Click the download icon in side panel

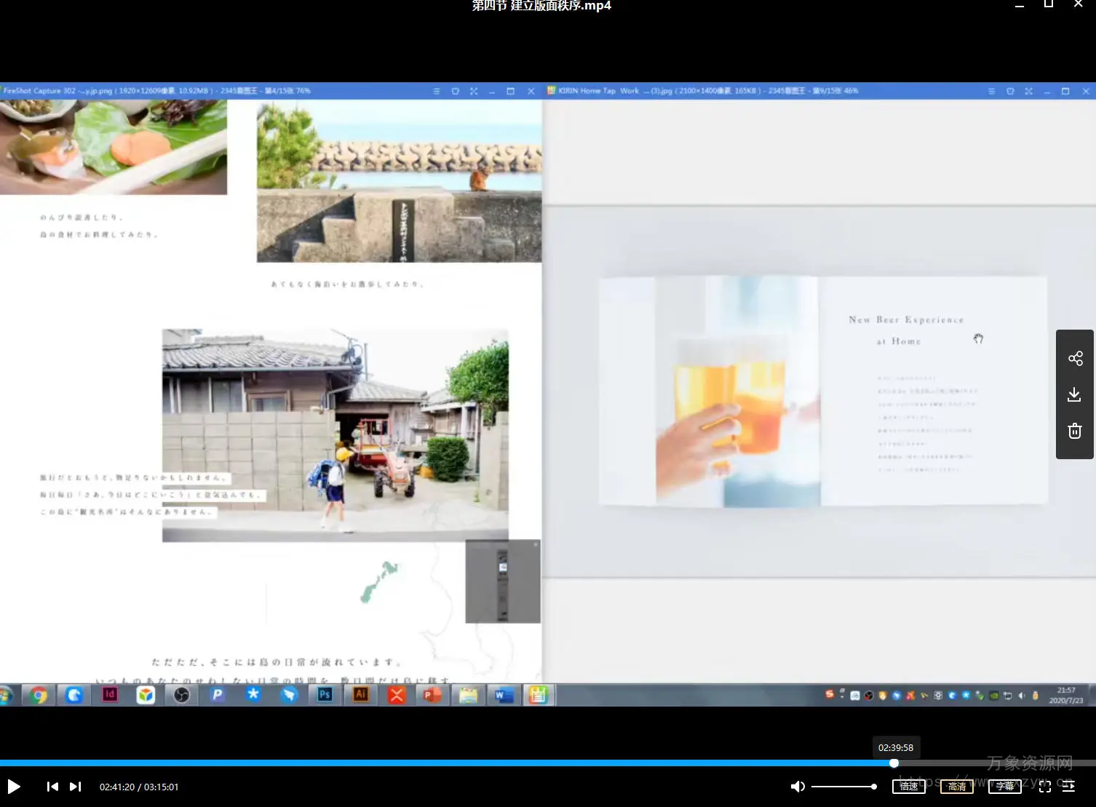pyautogui.click(x=1074, y=395)
